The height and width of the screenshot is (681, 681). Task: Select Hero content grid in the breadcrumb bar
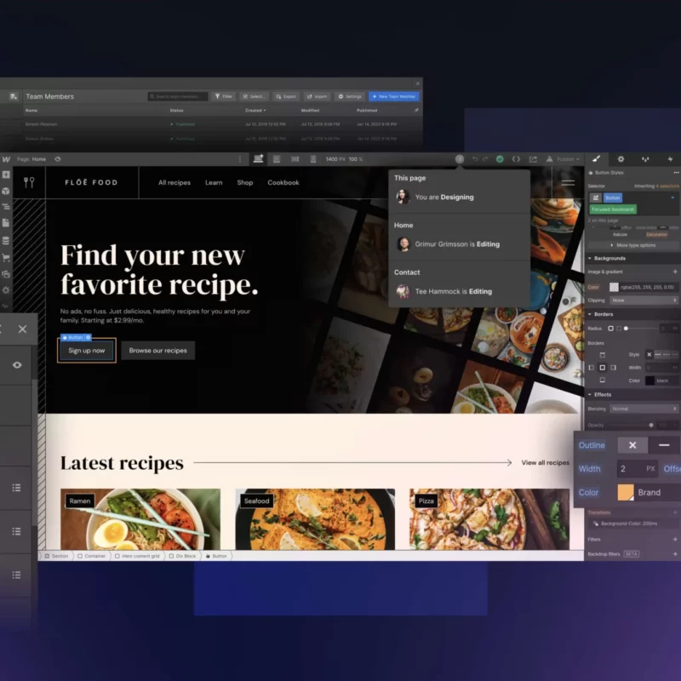coord(137,556)
